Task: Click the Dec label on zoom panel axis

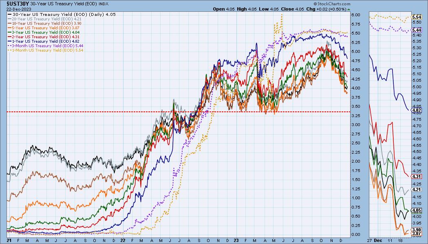Action: click(x=378, y=240)
